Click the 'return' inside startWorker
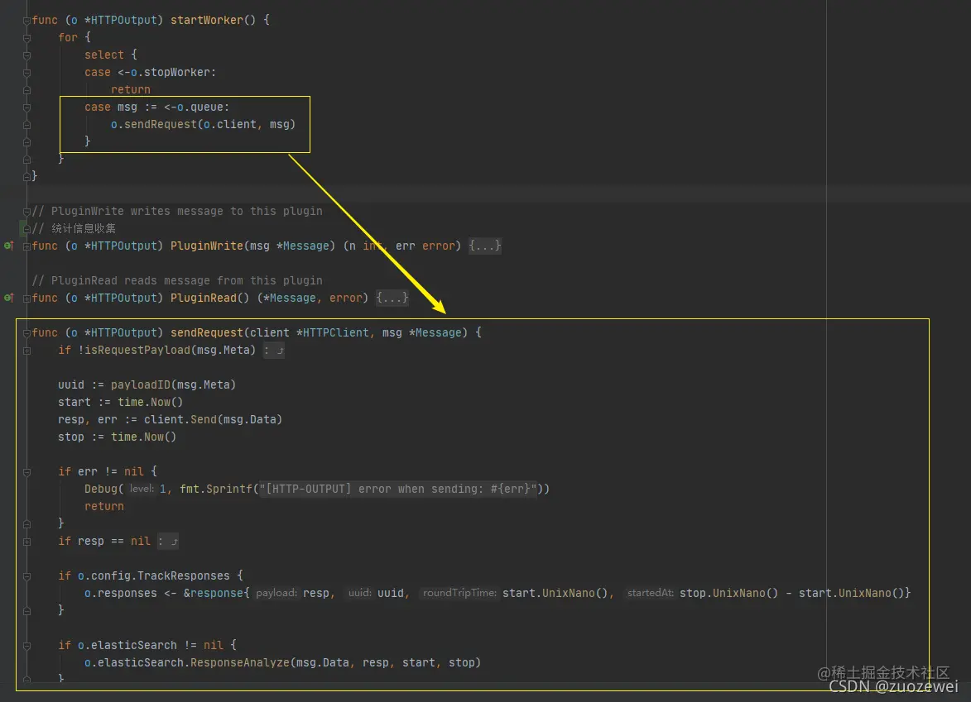Viewport: 971px width, 702px height. click(x=131, y=89)
